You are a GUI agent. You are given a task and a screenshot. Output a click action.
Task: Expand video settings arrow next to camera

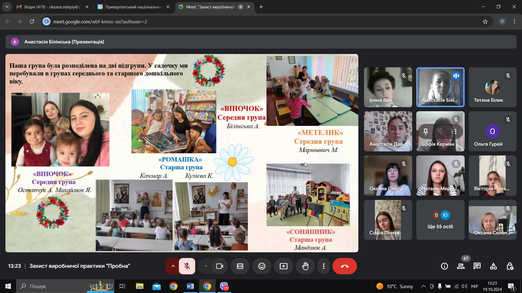click(x=206, y=266)
